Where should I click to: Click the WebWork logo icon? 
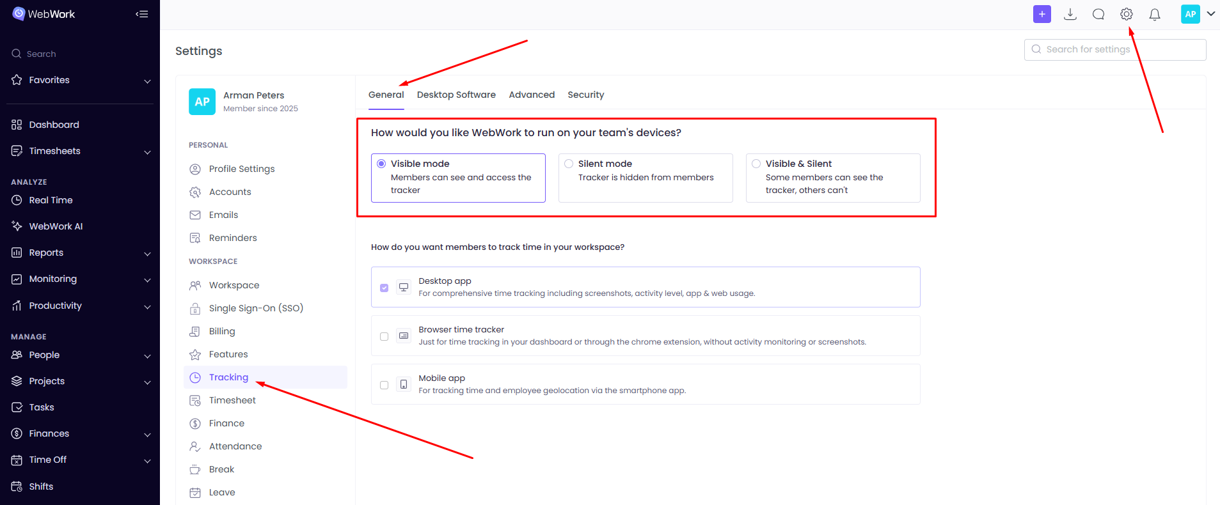coord(19,13)
